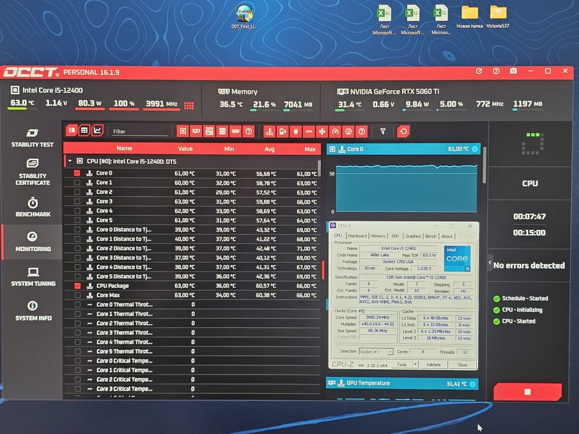579x434 pixels.
Task: Switch to table-and-graph split view icon
Action: point(84,130)
